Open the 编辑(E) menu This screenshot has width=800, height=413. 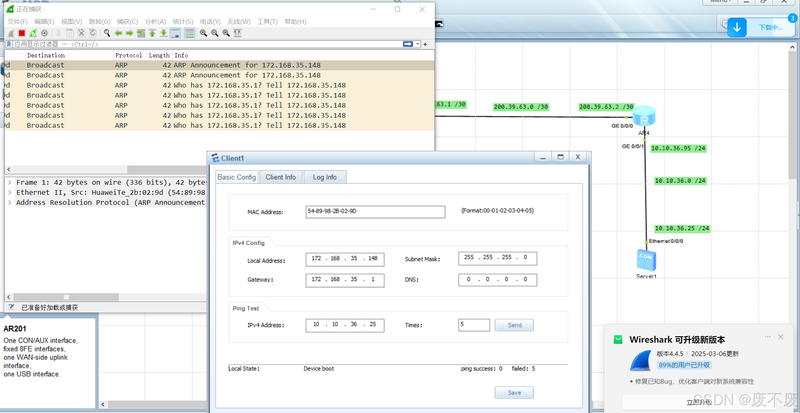[x=44, y=22]
